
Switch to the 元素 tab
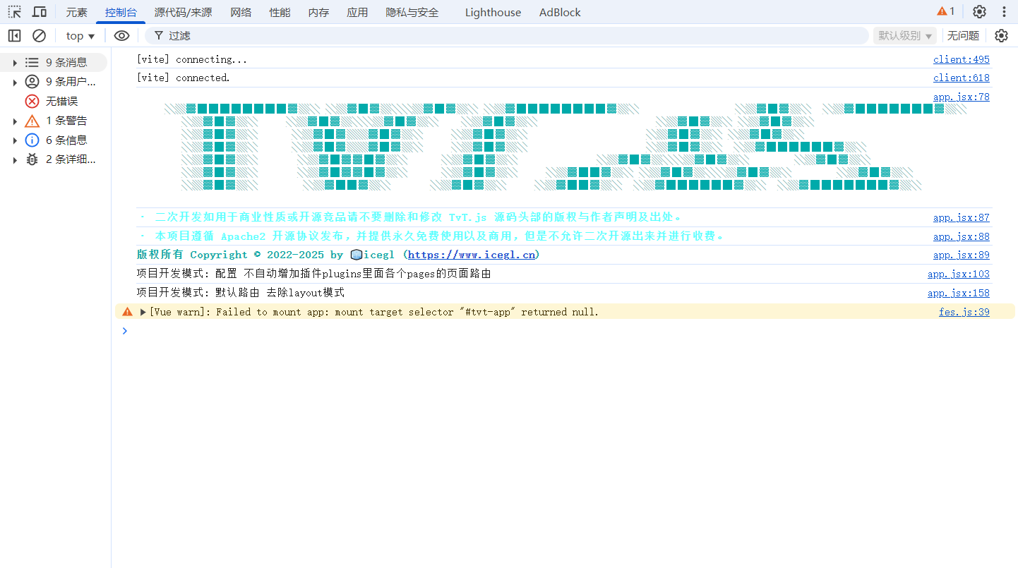click(76, 13)
